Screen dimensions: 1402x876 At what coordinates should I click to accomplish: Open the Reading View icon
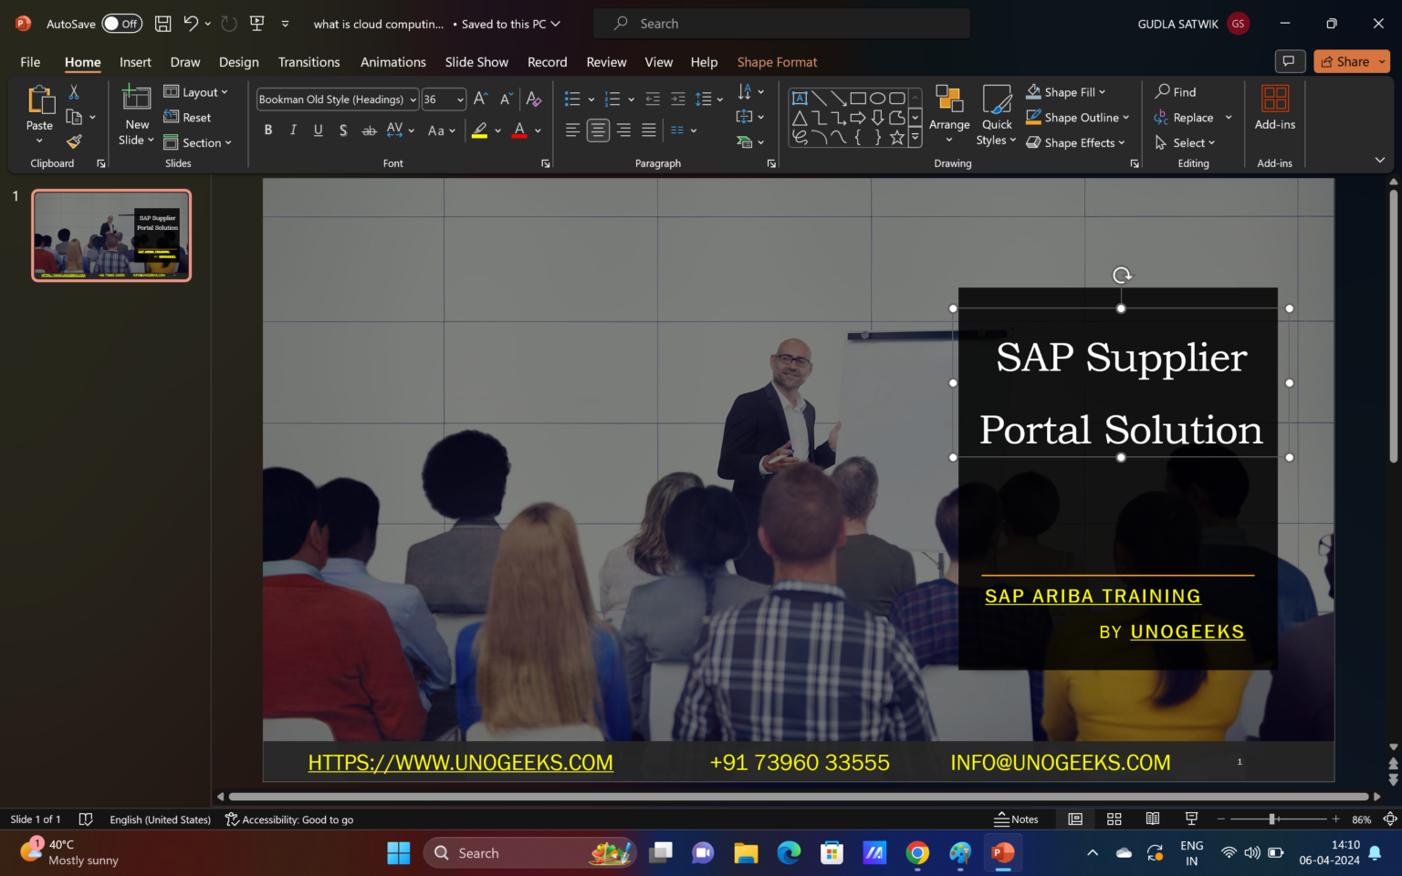pos(1152,819)
